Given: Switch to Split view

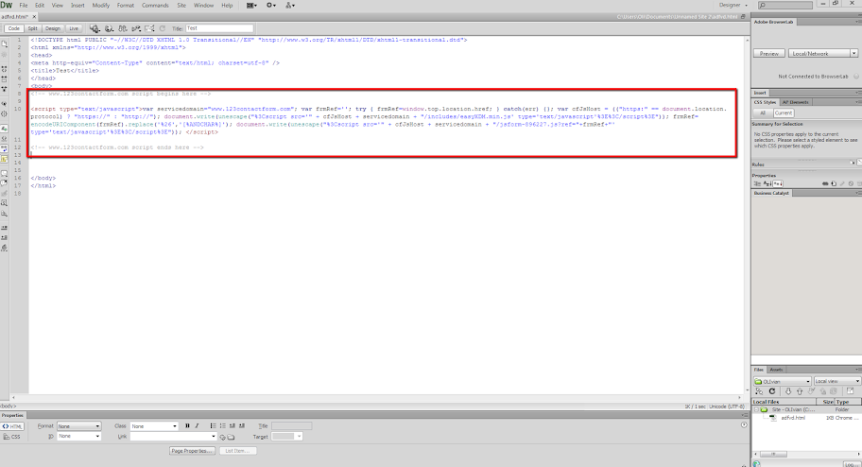Looking at the screenshot, I should (x=32, y=28).
